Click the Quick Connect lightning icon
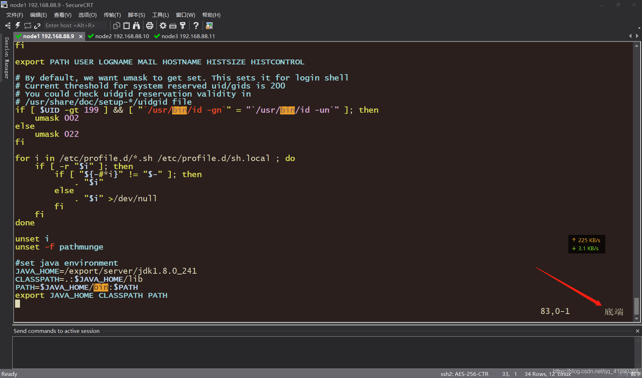The image size is (642, 378). pos(18,26)
